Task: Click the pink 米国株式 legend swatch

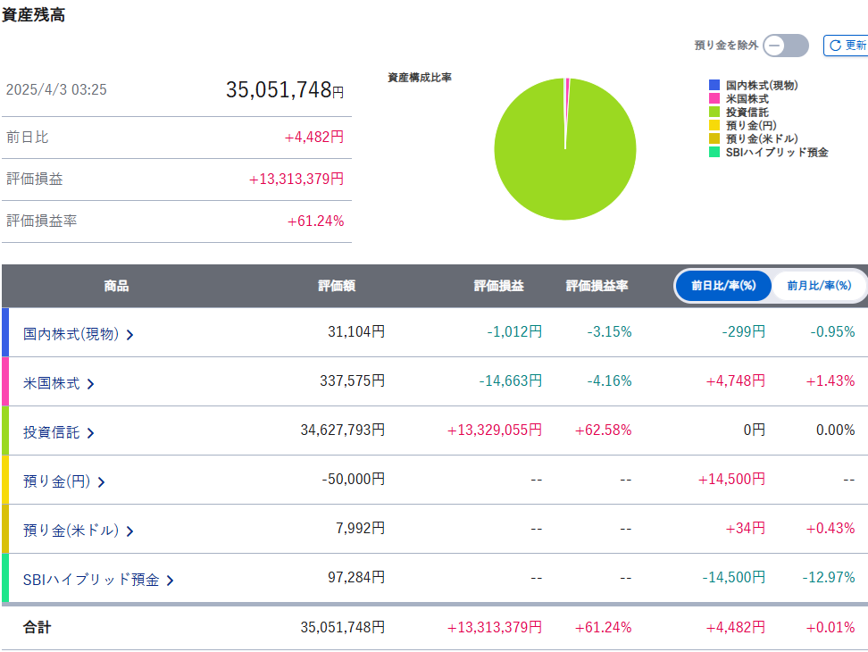Action: point(714,99)
